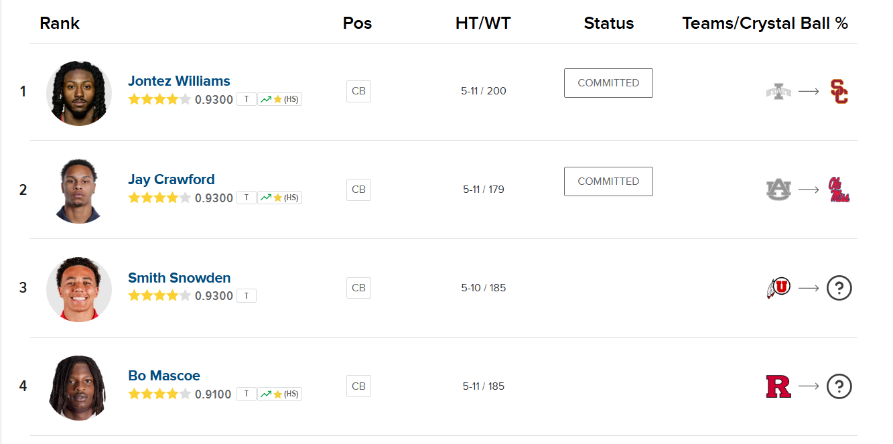Click the Iowa State logo icon

coord(778,92)
